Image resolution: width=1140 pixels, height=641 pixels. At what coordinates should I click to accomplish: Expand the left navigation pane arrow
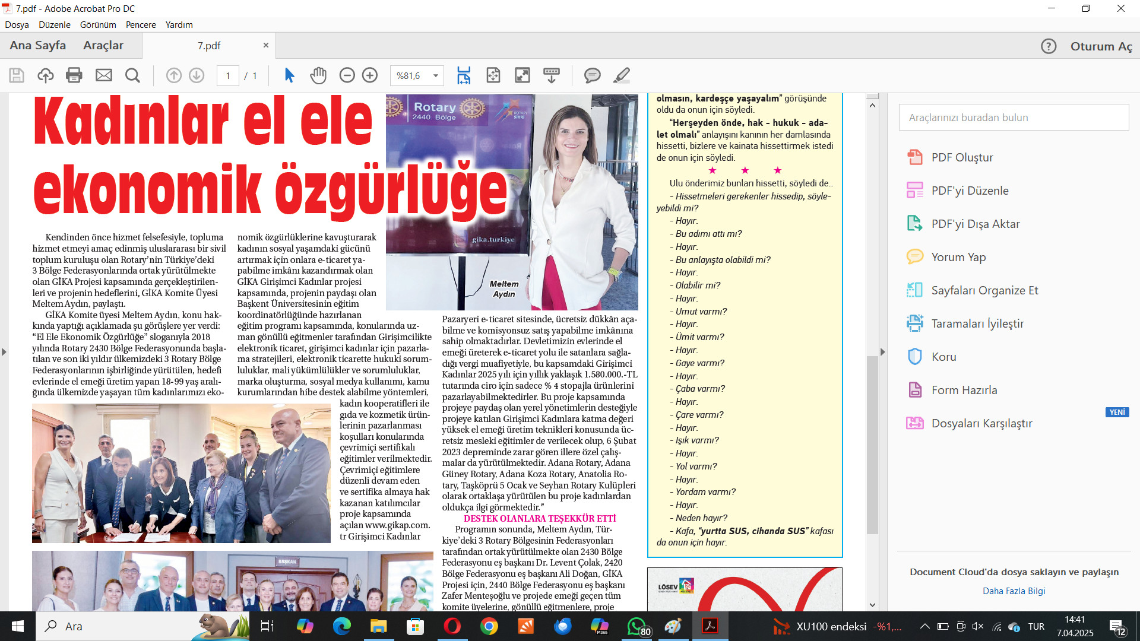pyautogui.click(x=4, y=352)
